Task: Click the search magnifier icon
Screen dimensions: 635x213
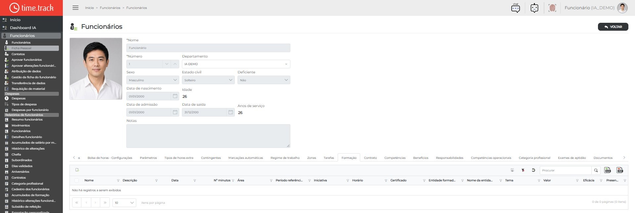Action: pyautogui.click(x=596, y=170)
